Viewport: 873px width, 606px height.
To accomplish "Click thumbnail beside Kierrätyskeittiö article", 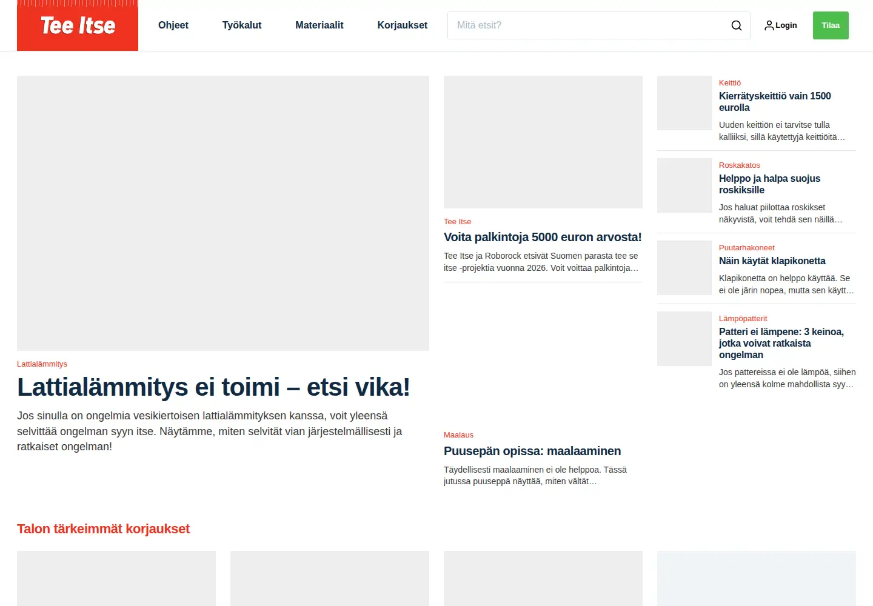I will 684,103.
